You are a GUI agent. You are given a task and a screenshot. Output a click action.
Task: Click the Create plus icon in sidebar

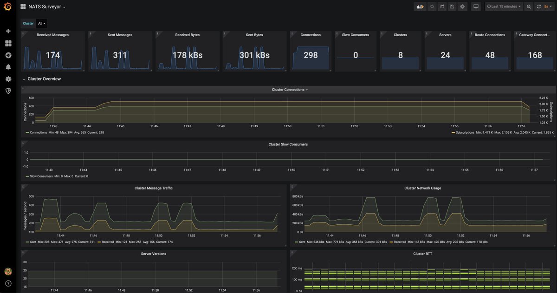point(8,31)
